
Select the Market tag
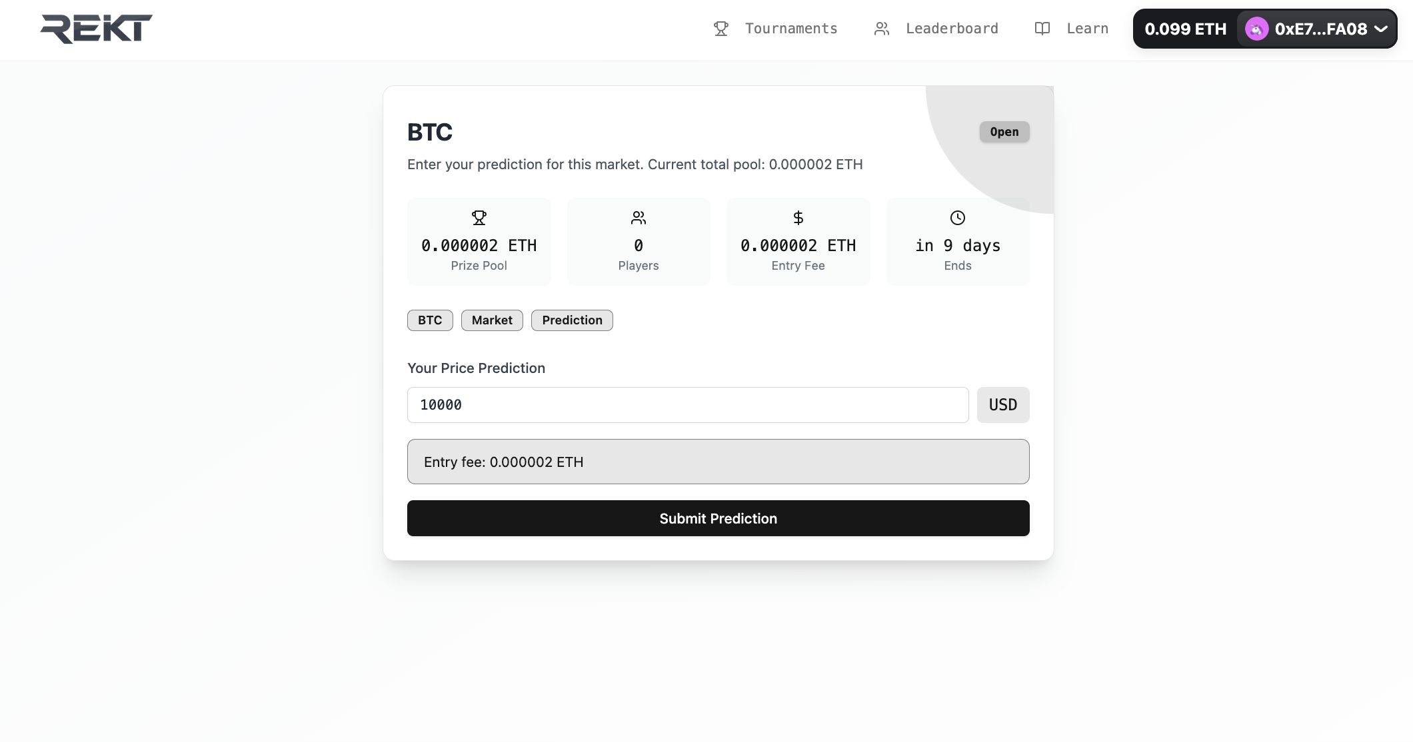click(x=492, y=320)
